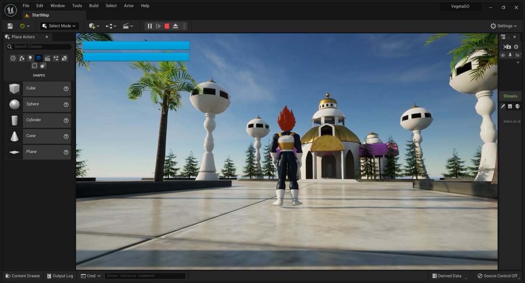Open the Blueprints toolbar dropdown

point(111,26)
